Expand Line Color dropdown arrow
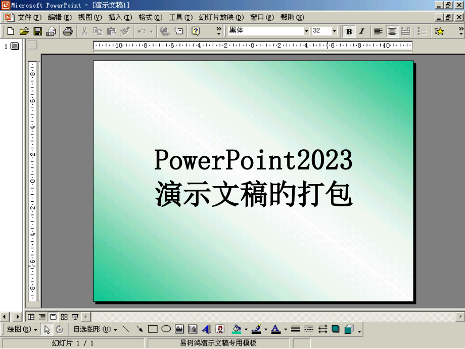 [266, 329]
